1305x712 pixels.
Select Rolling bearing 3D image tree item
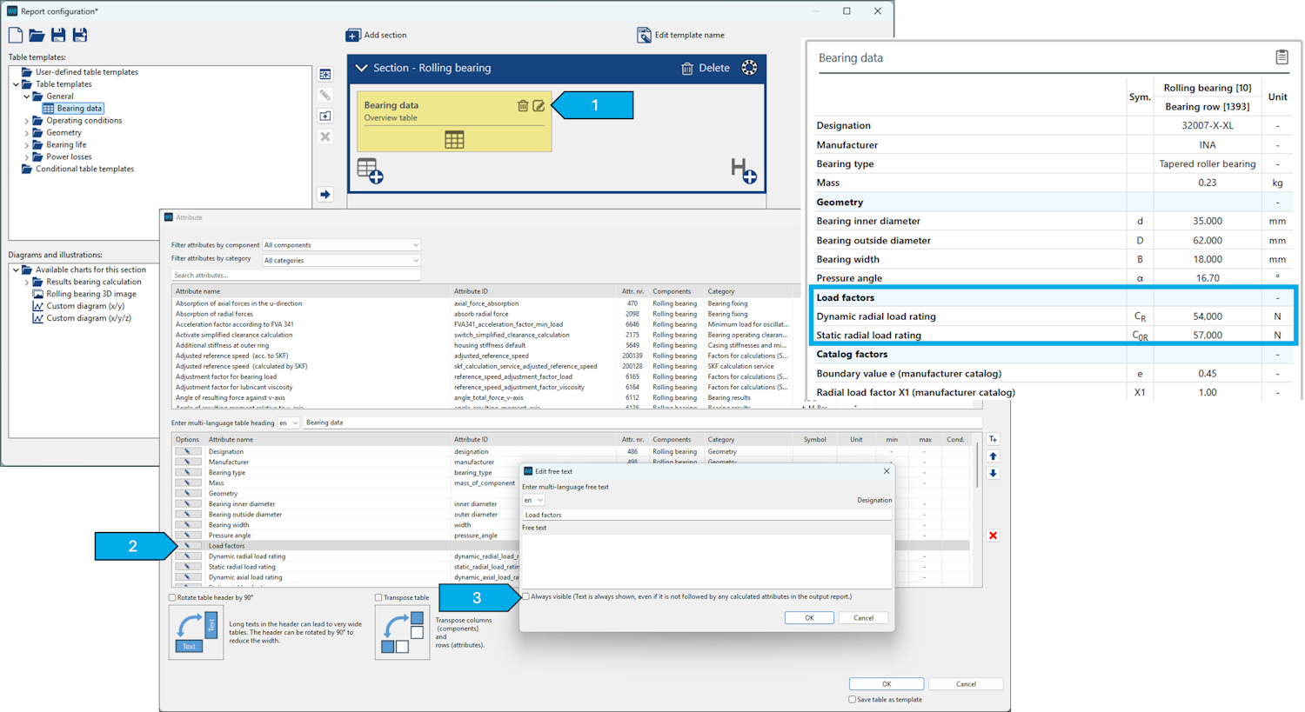coord(90,294)
